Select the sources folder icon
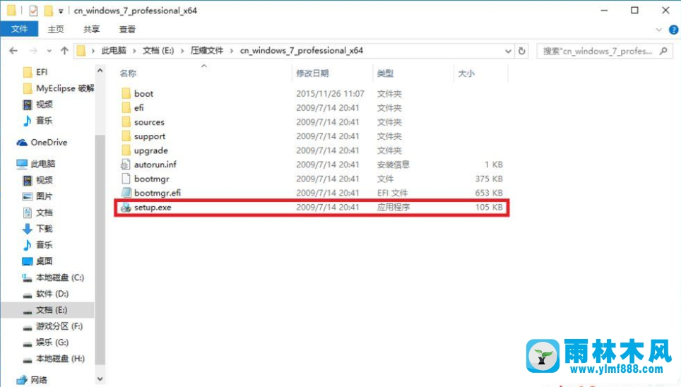 [126, 122]
